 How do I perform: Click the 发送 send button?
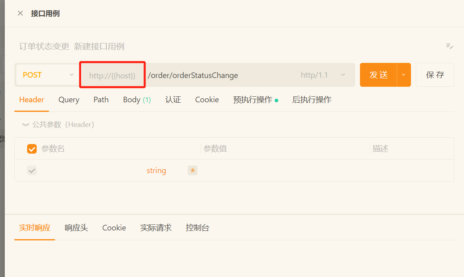coord(378,75)
